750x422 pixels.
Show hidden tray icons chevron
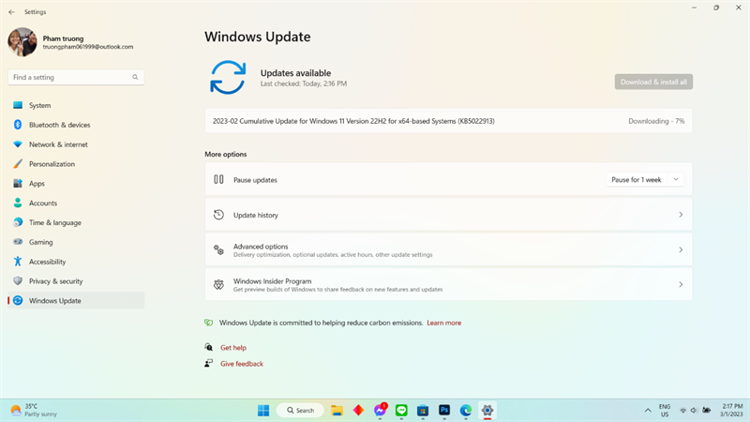pos(648,411)
